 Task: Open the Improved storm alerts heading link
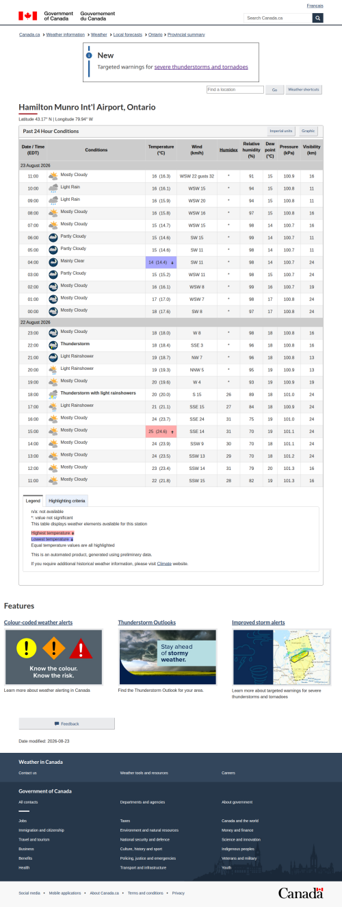(259, 622)
